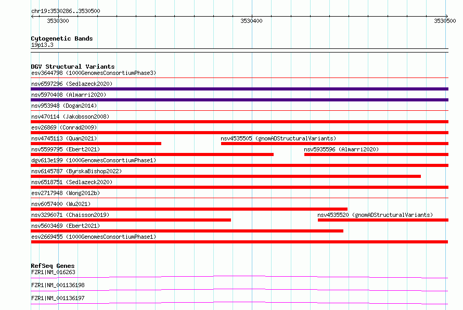Select the nsv6597296 (Sedlazeck2020) purple bar
This screenshot has height=310, width=463.
[x=239, y=89]
